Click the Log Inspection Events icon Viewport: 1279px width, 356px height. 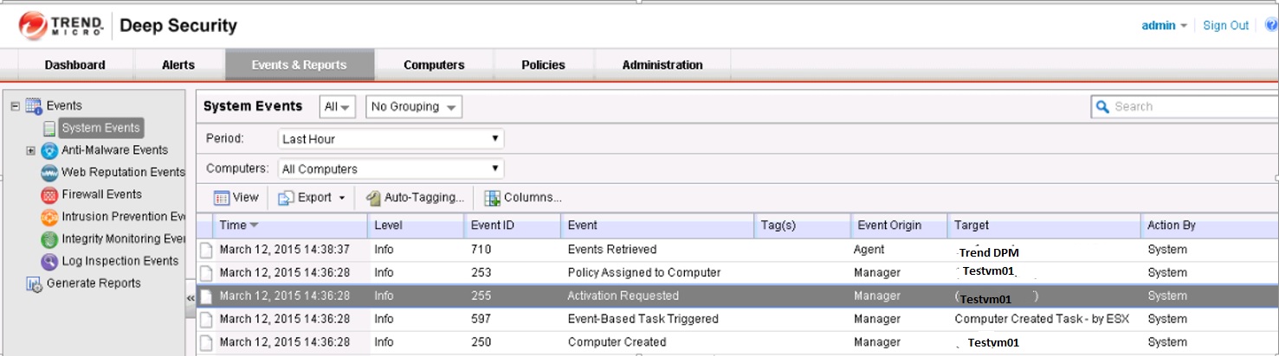pos(49,261)
